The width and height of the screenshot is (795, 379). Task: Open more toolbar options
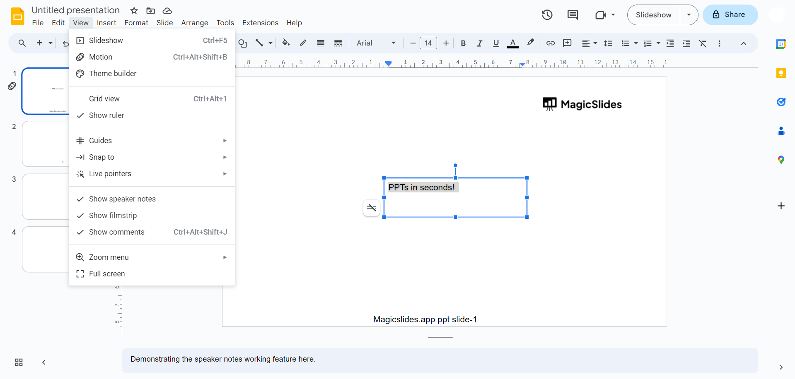tap(720, 43)
